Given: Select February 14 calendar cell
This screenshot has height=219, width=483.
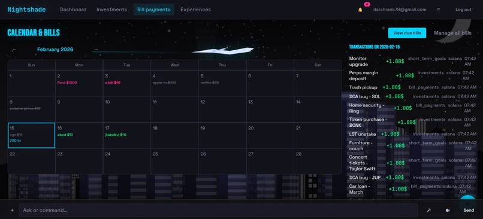Looking at the screenshot, I should tap(318, 109).
